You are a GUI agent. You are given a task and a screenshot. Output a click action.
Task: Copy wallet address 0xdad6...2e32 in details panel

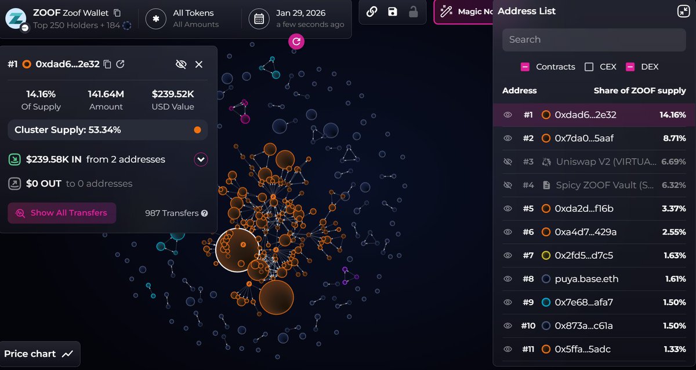pos(107,64)
